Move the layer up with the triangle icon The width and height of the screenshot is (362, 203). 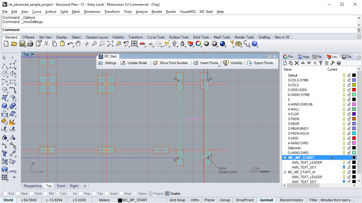(x=303, y=63)
